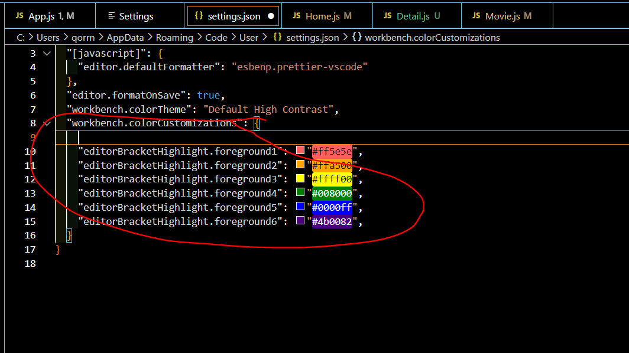This screenshot has width=629, height=353.
Task: Click the green swatch for editorBracketHighlight.foreground4
Action: 300,193
